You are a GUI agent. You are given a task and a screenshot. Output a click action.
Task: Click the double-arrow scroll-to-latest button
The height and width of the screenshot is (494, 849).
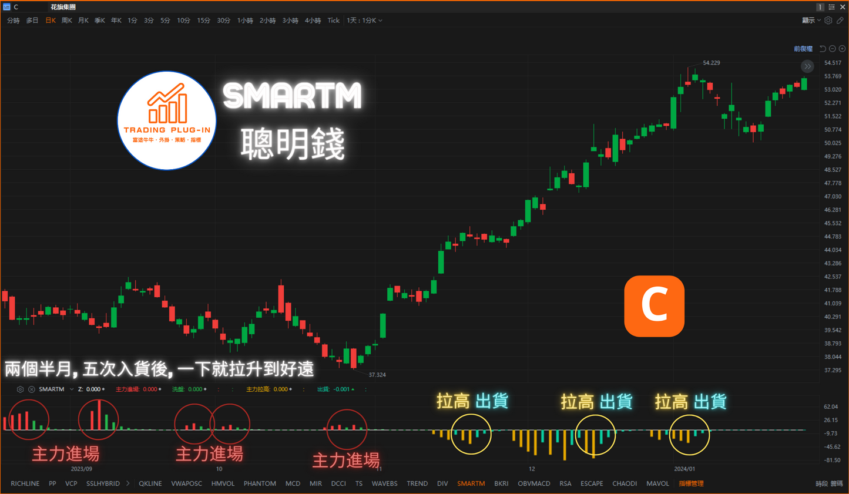click(808, 66)
